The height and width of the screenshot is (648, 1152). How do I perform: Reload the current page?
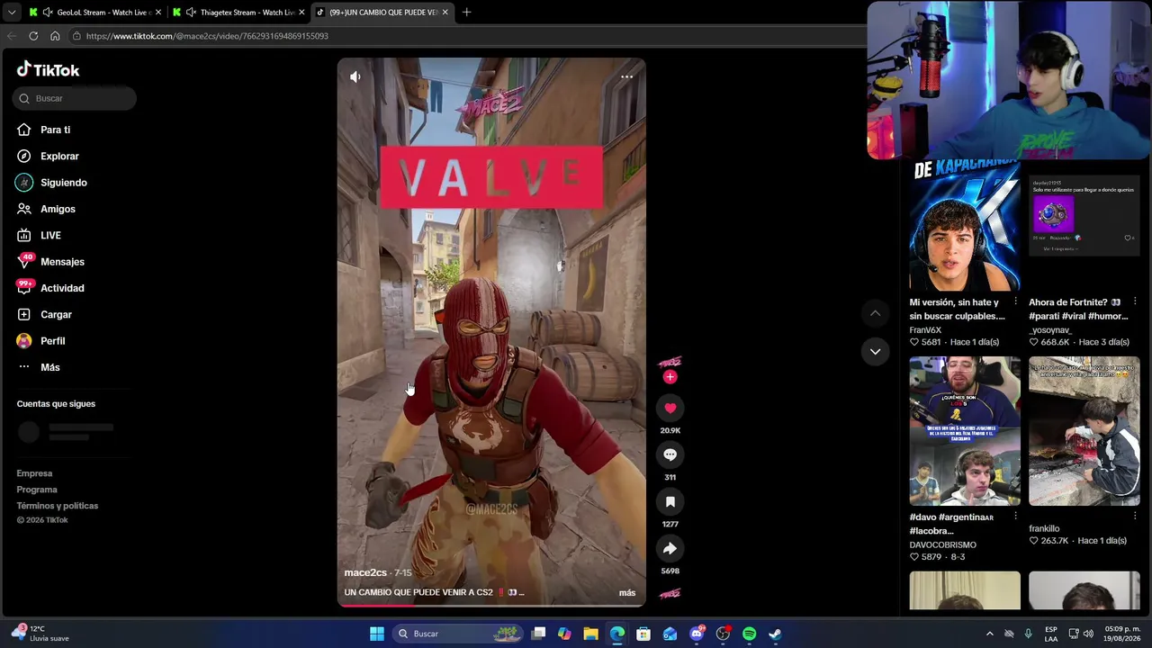pyautogui.click(x=33, y=36)
